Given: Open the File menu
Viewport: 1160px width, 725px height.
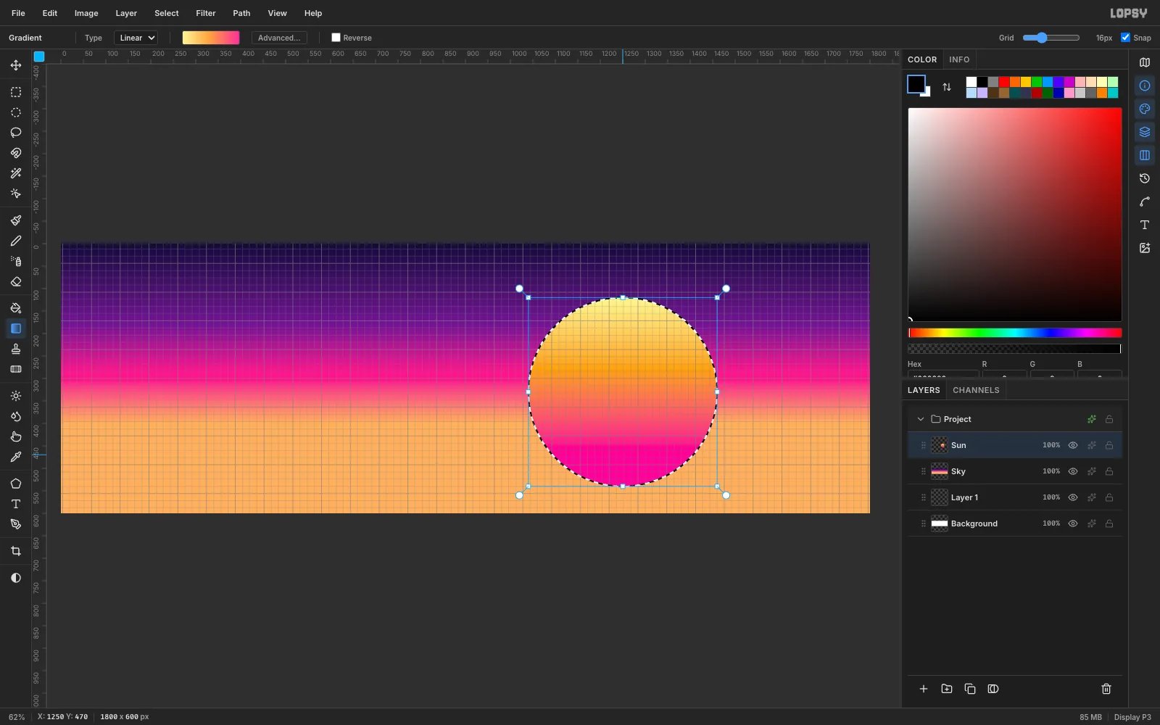Looking at the screenshot, I should click(18, 13).
